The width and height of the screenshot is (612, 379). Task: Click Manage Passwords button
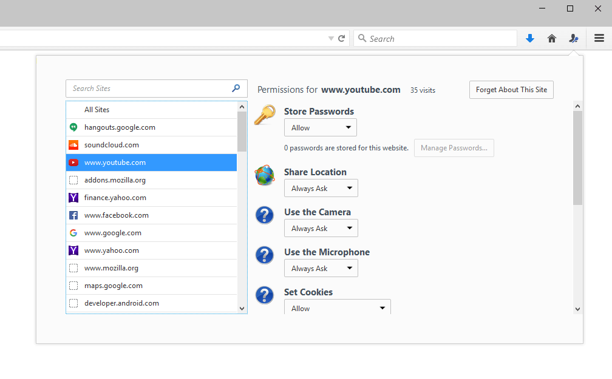[x=454, y=148]
